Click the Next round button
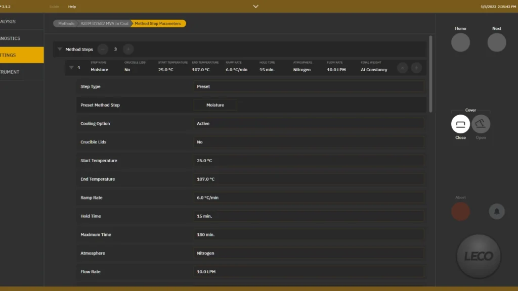This screenshot has width=518, height=291. [x=497, y=42]
